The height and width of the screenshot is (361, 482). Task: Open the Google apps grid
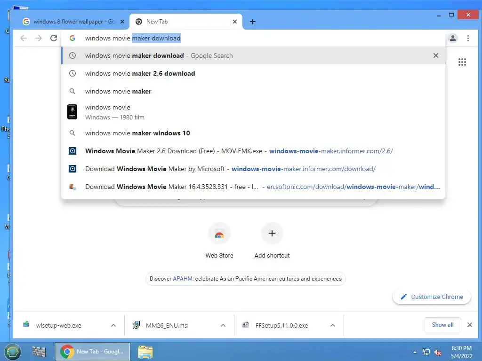(462, 62)
